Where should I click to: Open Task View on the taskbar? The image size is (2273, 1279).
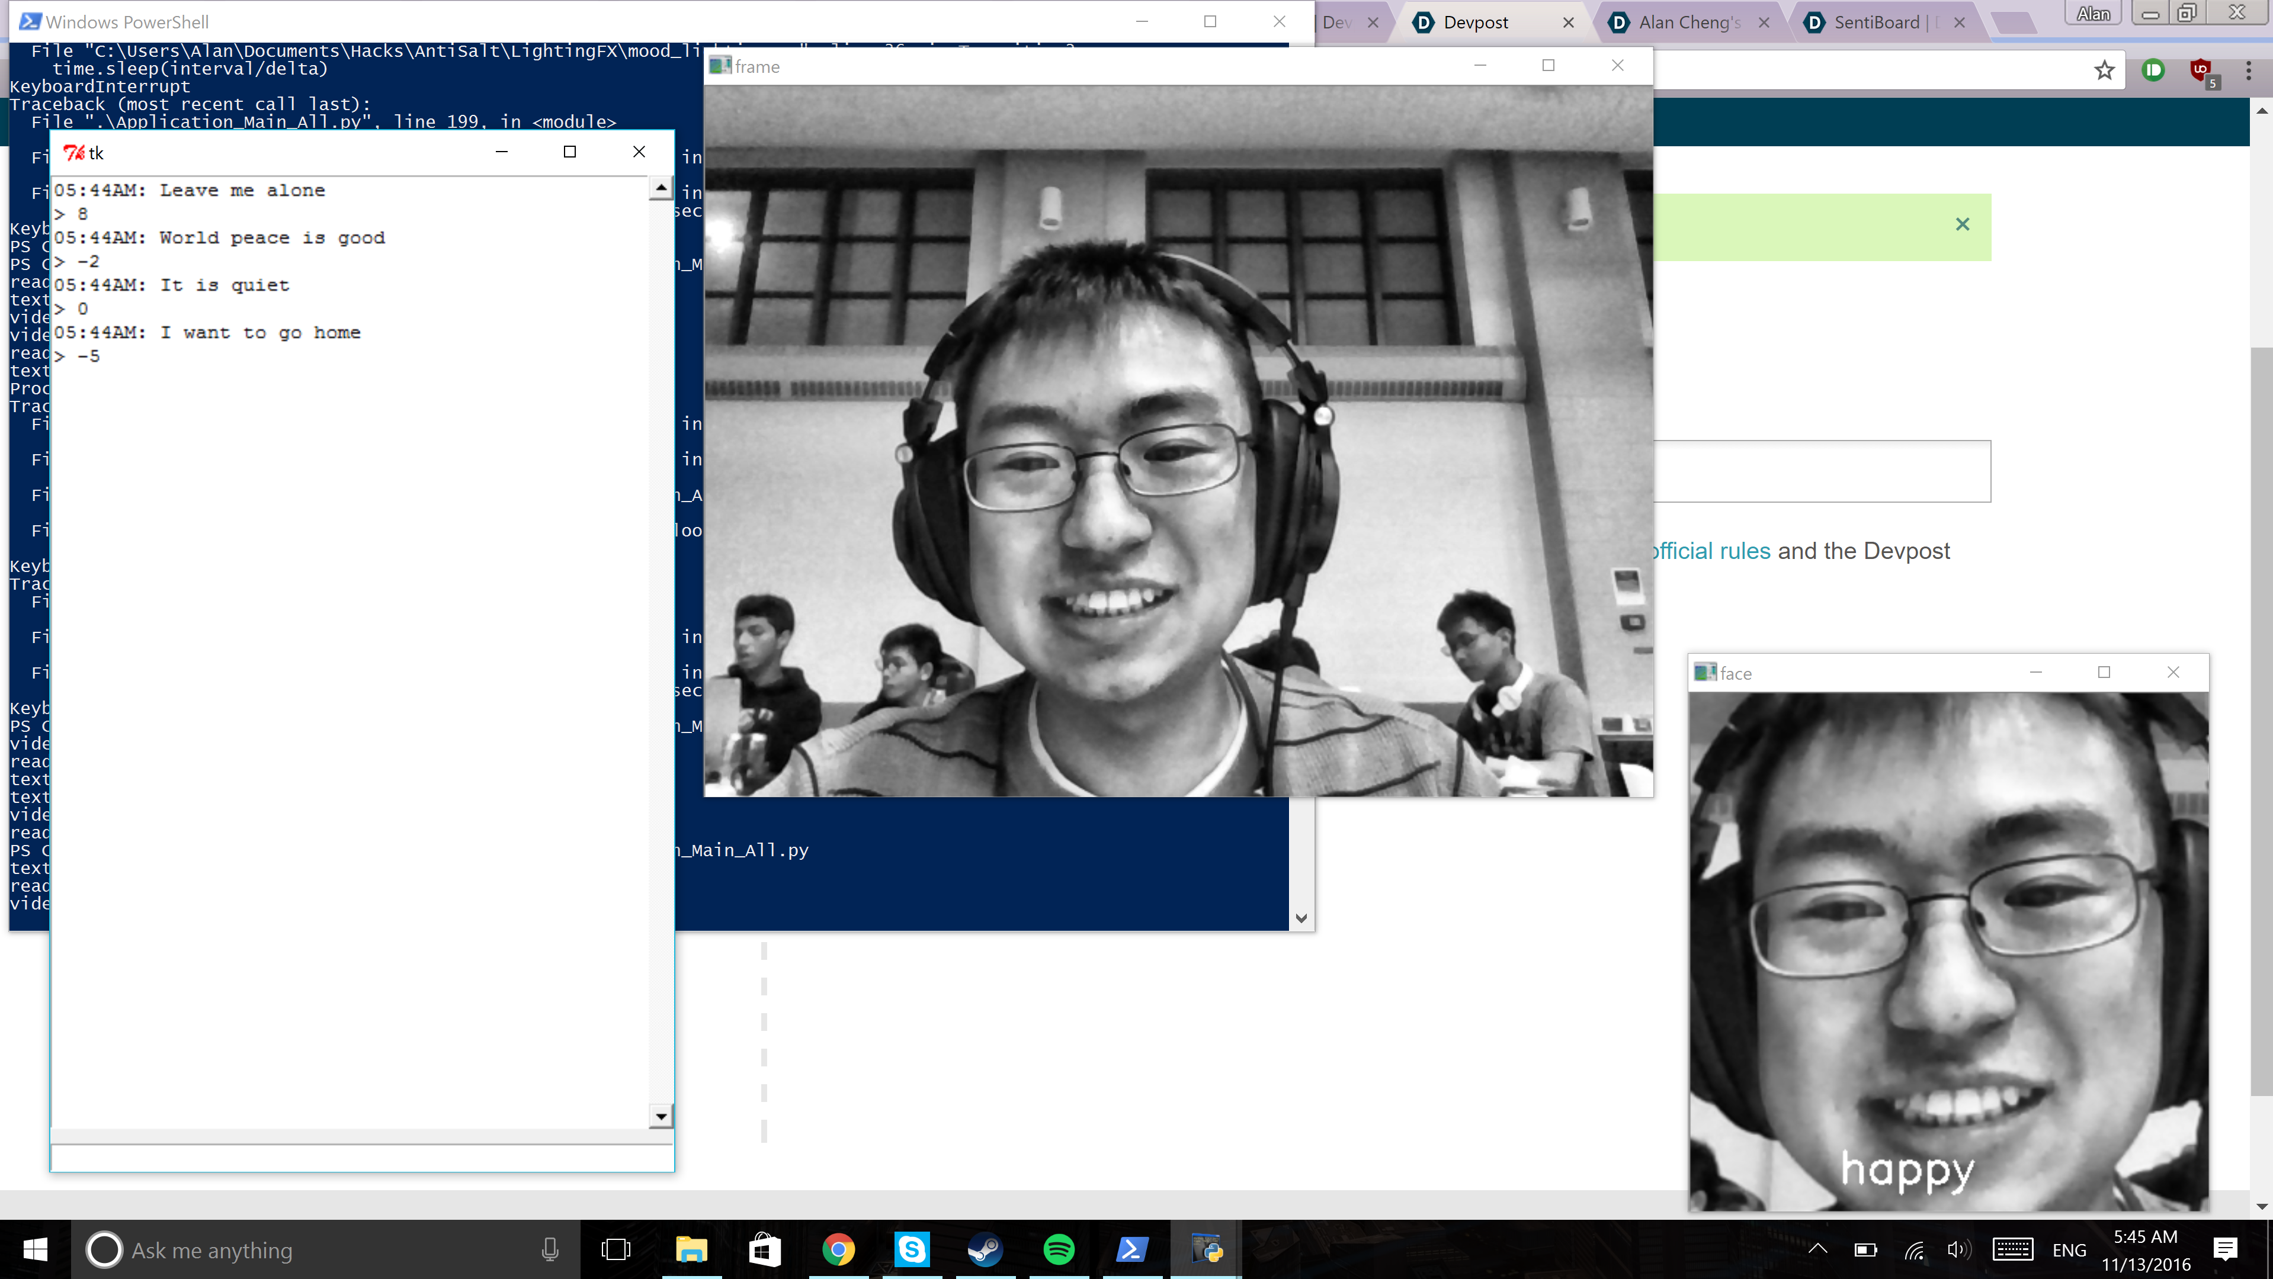coord(616,1250)
